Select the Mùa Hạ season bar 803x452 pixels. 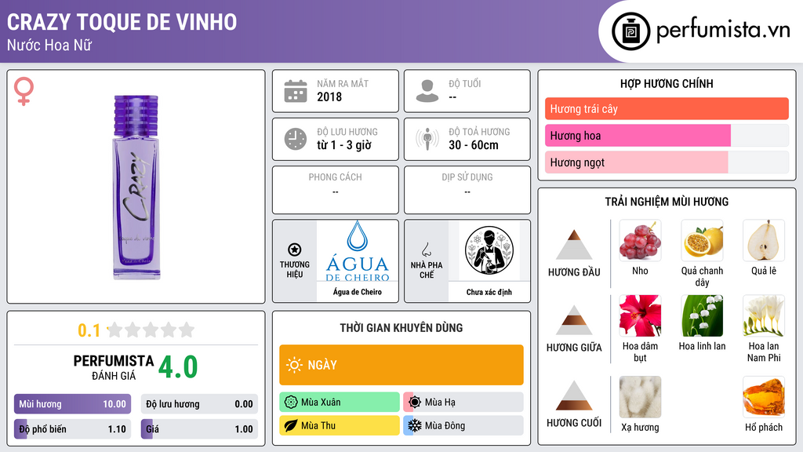point(463,403)
